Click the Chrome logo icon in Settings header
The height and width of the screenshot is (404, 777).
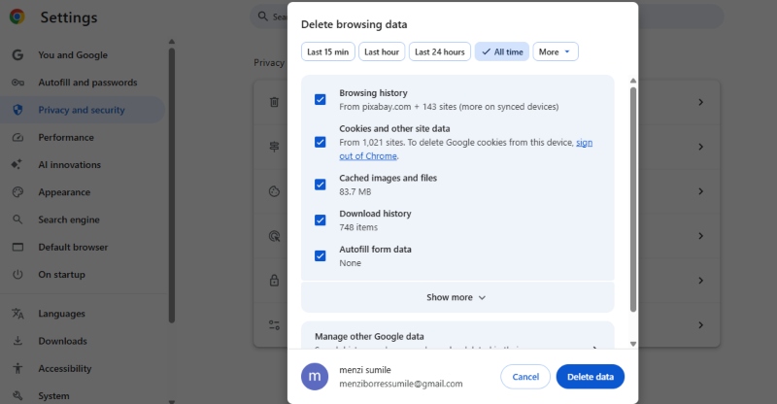[17, 17]
